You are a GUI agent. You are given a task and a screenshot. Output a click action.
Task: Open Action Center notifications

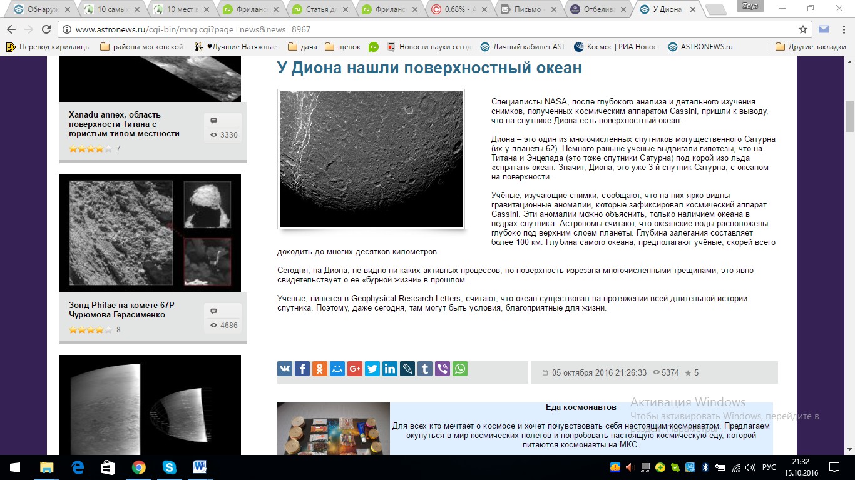tap(835, 467)
